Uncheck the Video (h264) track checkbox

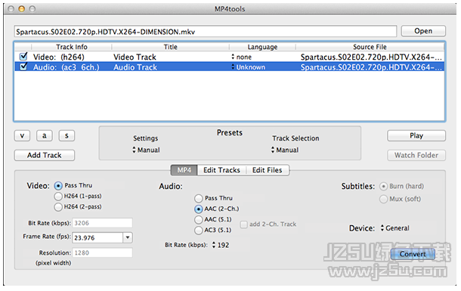pyautogui.click(x=23, y=56)
